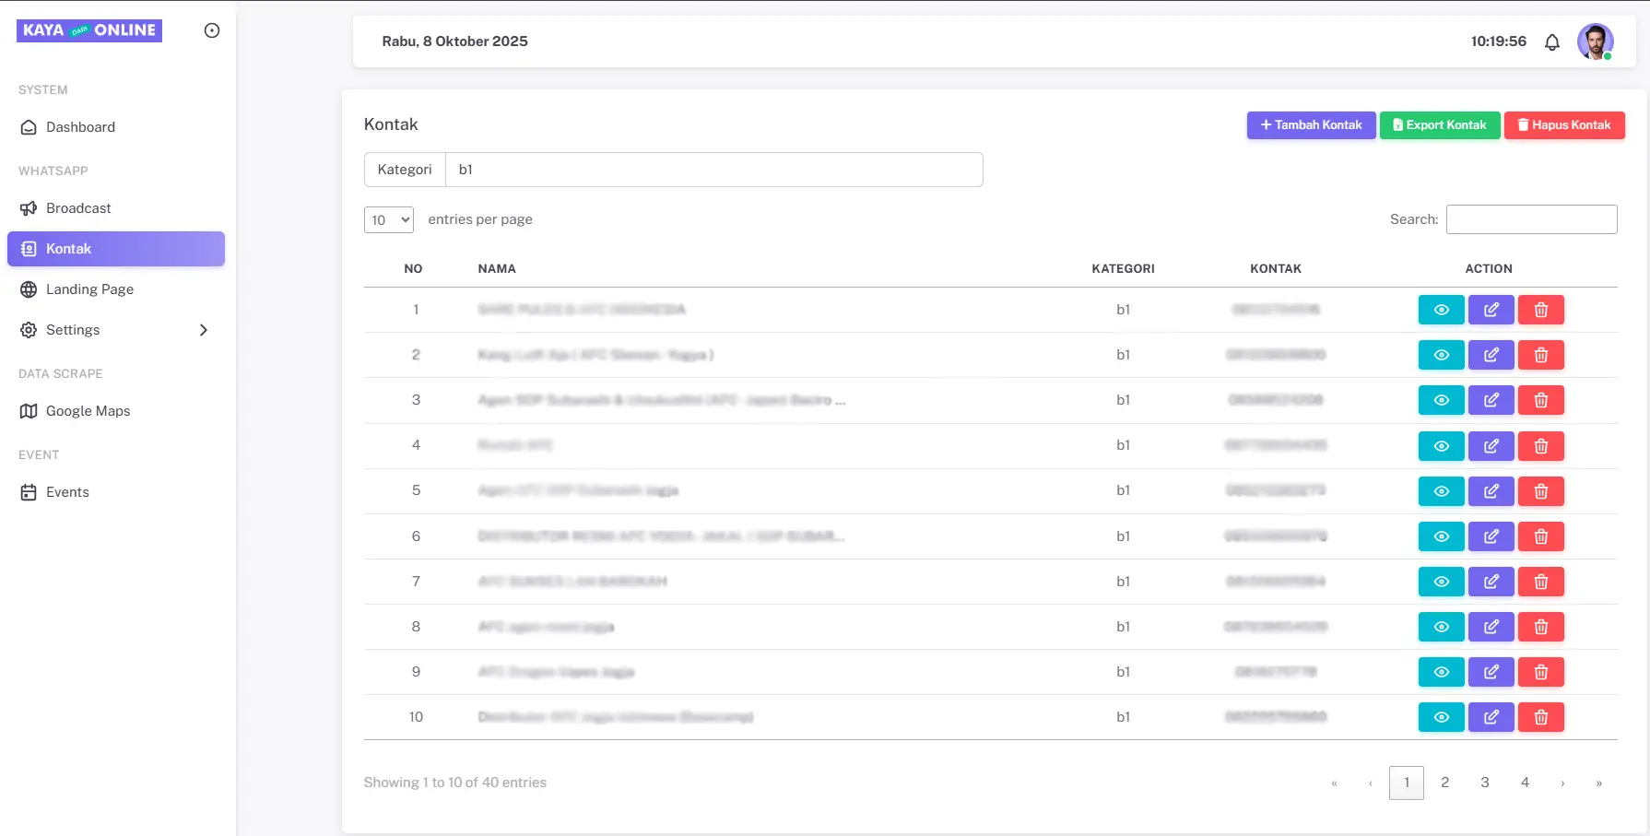
Task: Go to page 3 in pagination
Action: tap(1484, 783)
